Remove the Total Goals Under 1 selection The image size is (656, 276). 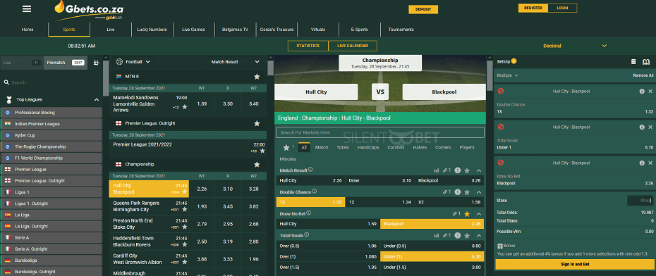click(650, 127)
